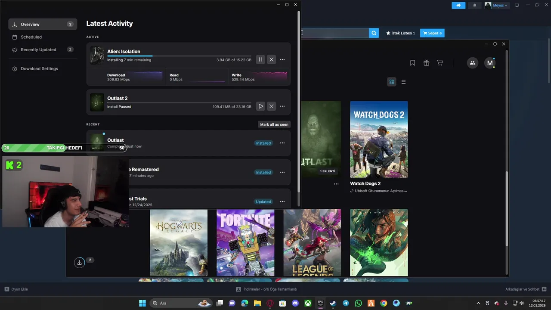The height and width of the screenshot is (310, 551).
Task: Select Overview in downloads sidebar
Action: point(43,24)
